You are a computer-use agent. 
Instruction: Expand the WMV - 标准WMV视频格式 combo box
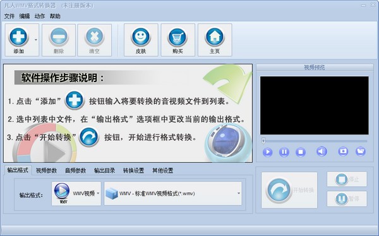(173, 194)
